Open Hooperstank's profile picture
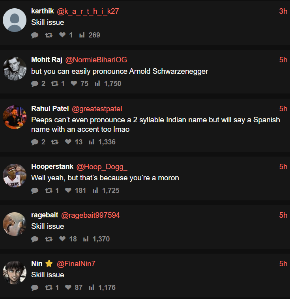This screenshot has height=299, width=290. pos(15,175)
